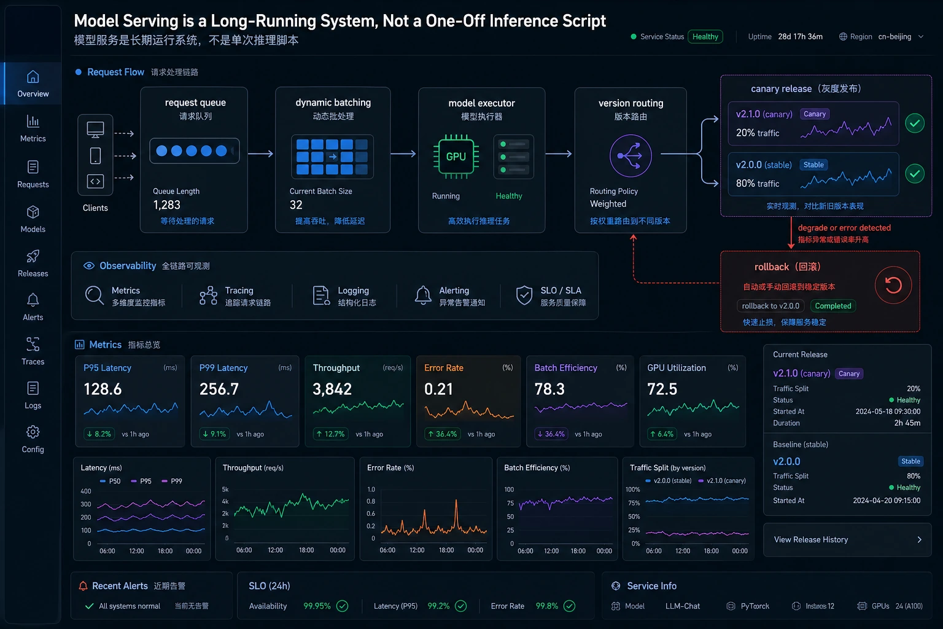Click the globe icon beside Region
This screenshot has height=629, width=943.
tap(843, 37)
